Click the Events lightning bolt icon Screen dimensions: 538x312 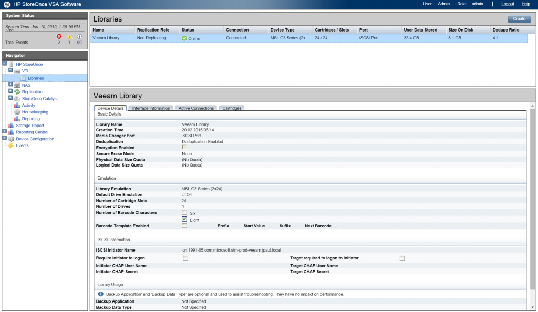coord(12,145)
